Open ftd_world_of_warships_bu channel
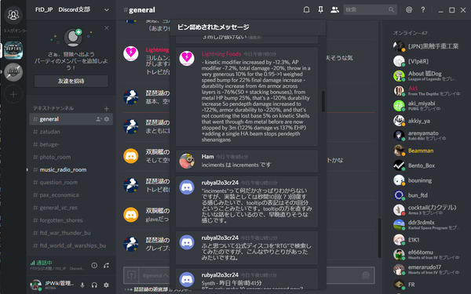Image resolution: width=471 pixels, height=294 pixels. click(x=71, y=245)
